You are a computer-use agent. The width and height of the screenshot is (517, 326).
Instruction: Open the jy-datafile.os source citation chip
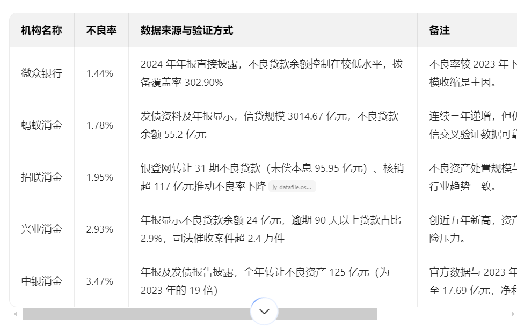[292, 187]
